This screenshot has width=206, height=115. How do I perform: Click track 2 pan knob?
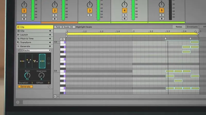(55, 5)
